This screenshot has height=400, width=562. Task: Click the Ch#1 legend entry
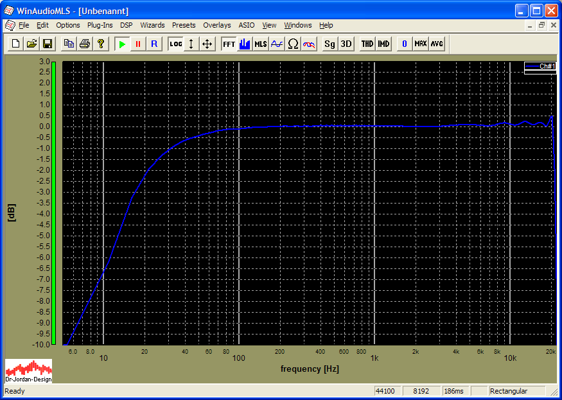(x=540, y=66)
